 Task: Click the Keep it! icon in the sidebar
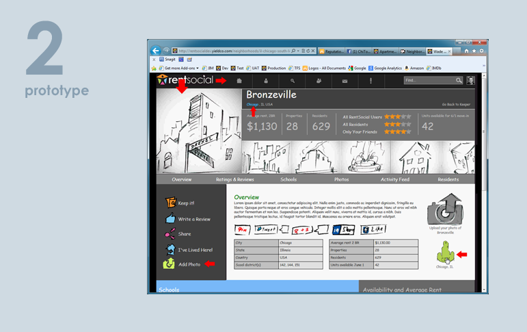click(x=170, y=203)
